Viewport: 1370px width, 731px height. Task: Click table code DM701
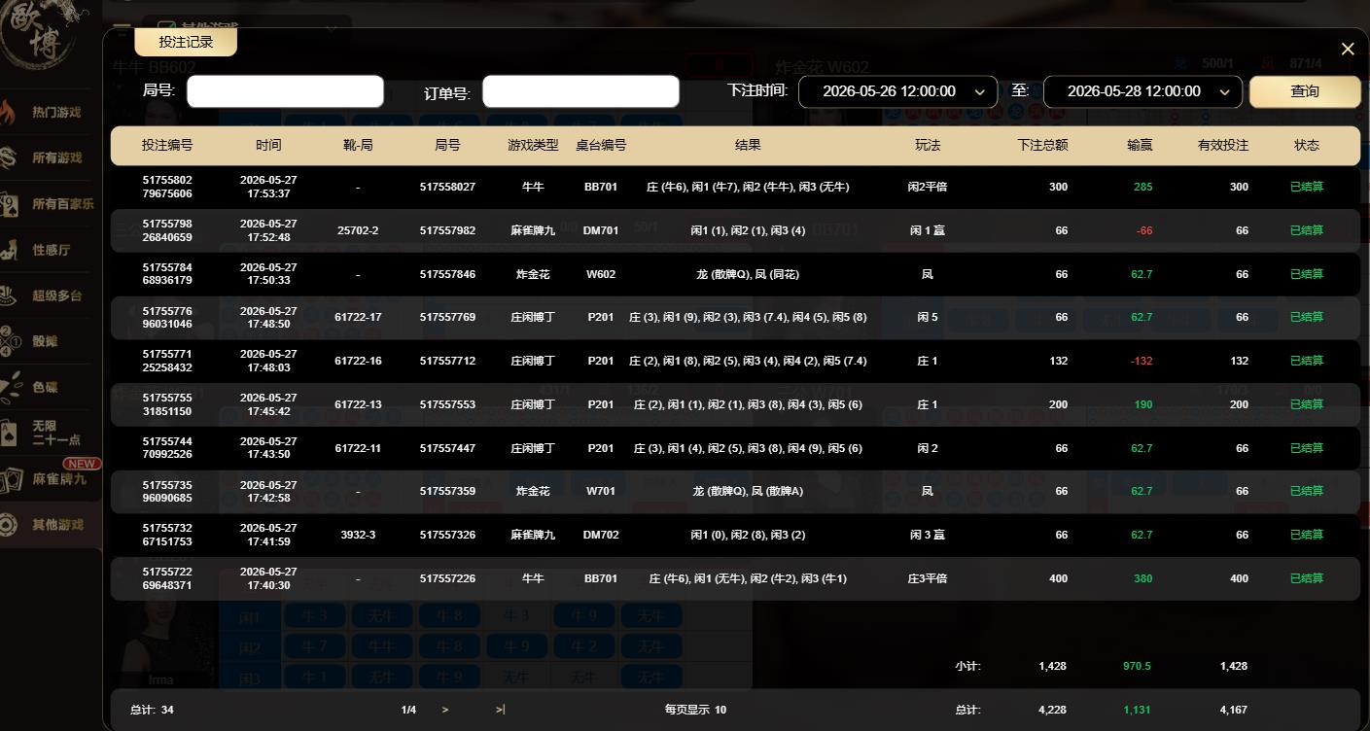click(x=601, y=230)
